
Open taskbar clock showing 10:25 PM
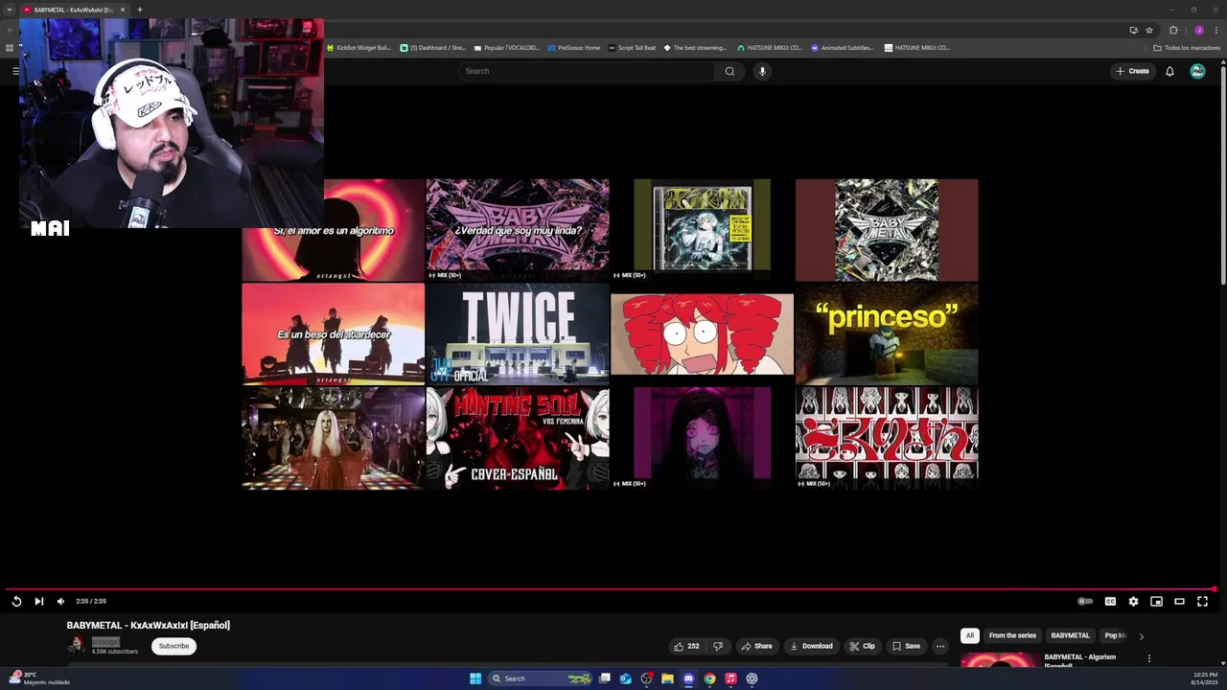coord(1205,678)
